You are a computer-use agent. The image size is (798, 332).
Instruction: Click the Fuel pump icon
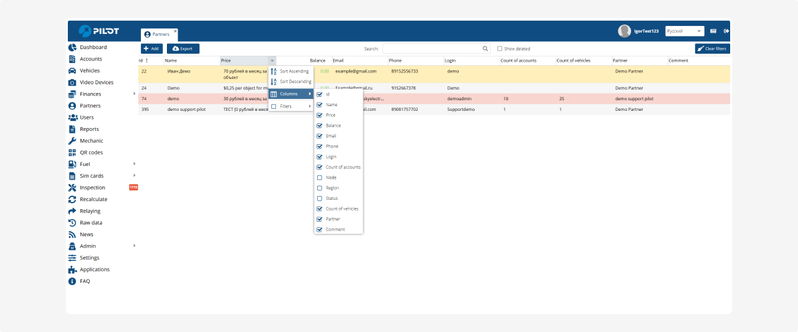[x=72, y=164]
